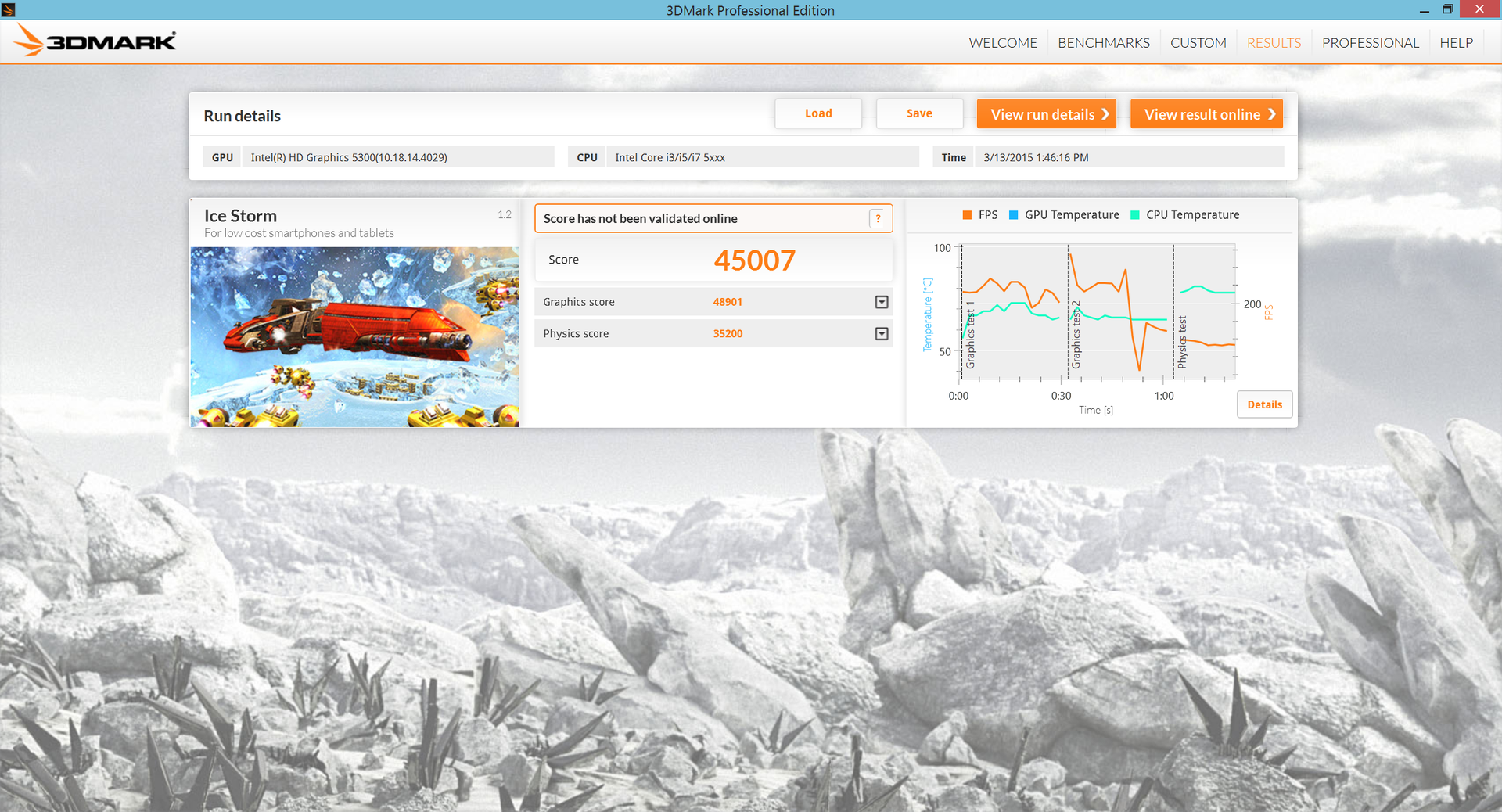Image resolution: width=1502 pixels, height=812 pixels.
Task: Click the Score has not been validated online message
Action: coord(640,219)
